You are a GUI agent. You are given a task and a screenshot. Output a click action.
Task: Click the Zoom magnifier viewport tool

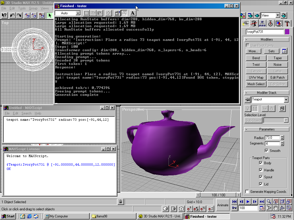click(x=269, y=201)
